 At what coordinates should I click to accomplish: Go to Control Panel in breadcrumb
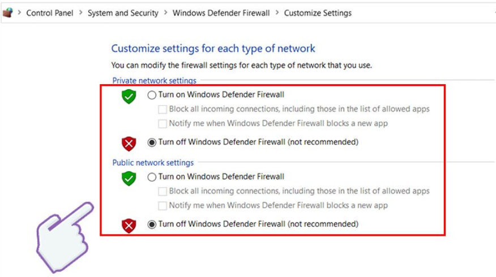tap(50, 13)
